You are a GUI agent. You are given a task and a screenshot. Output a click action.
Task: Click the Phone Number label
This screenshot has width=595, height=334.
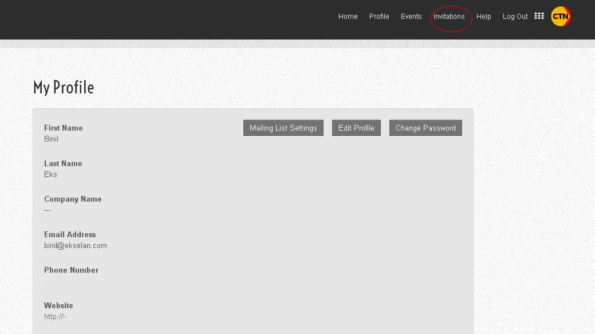pyautogui.click(x=72, y=270)
